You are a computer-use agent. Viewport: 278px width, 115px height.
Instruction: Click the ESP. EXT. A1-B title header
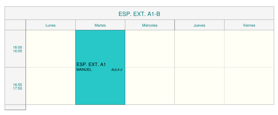click(139, 14)
